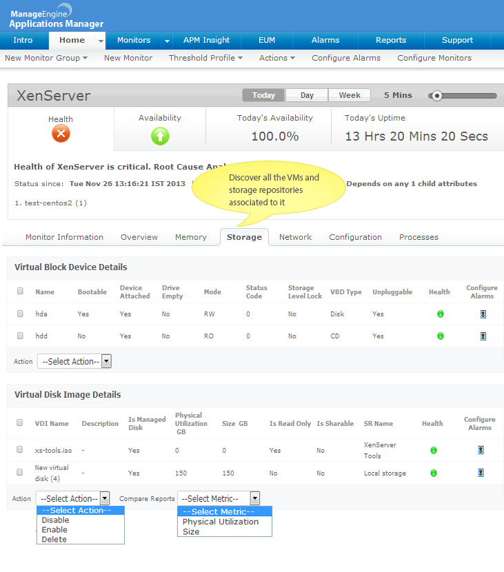Click the xs-tools.iso VDI name
This screenshot has width=504, height=572.
pos(53,451)
